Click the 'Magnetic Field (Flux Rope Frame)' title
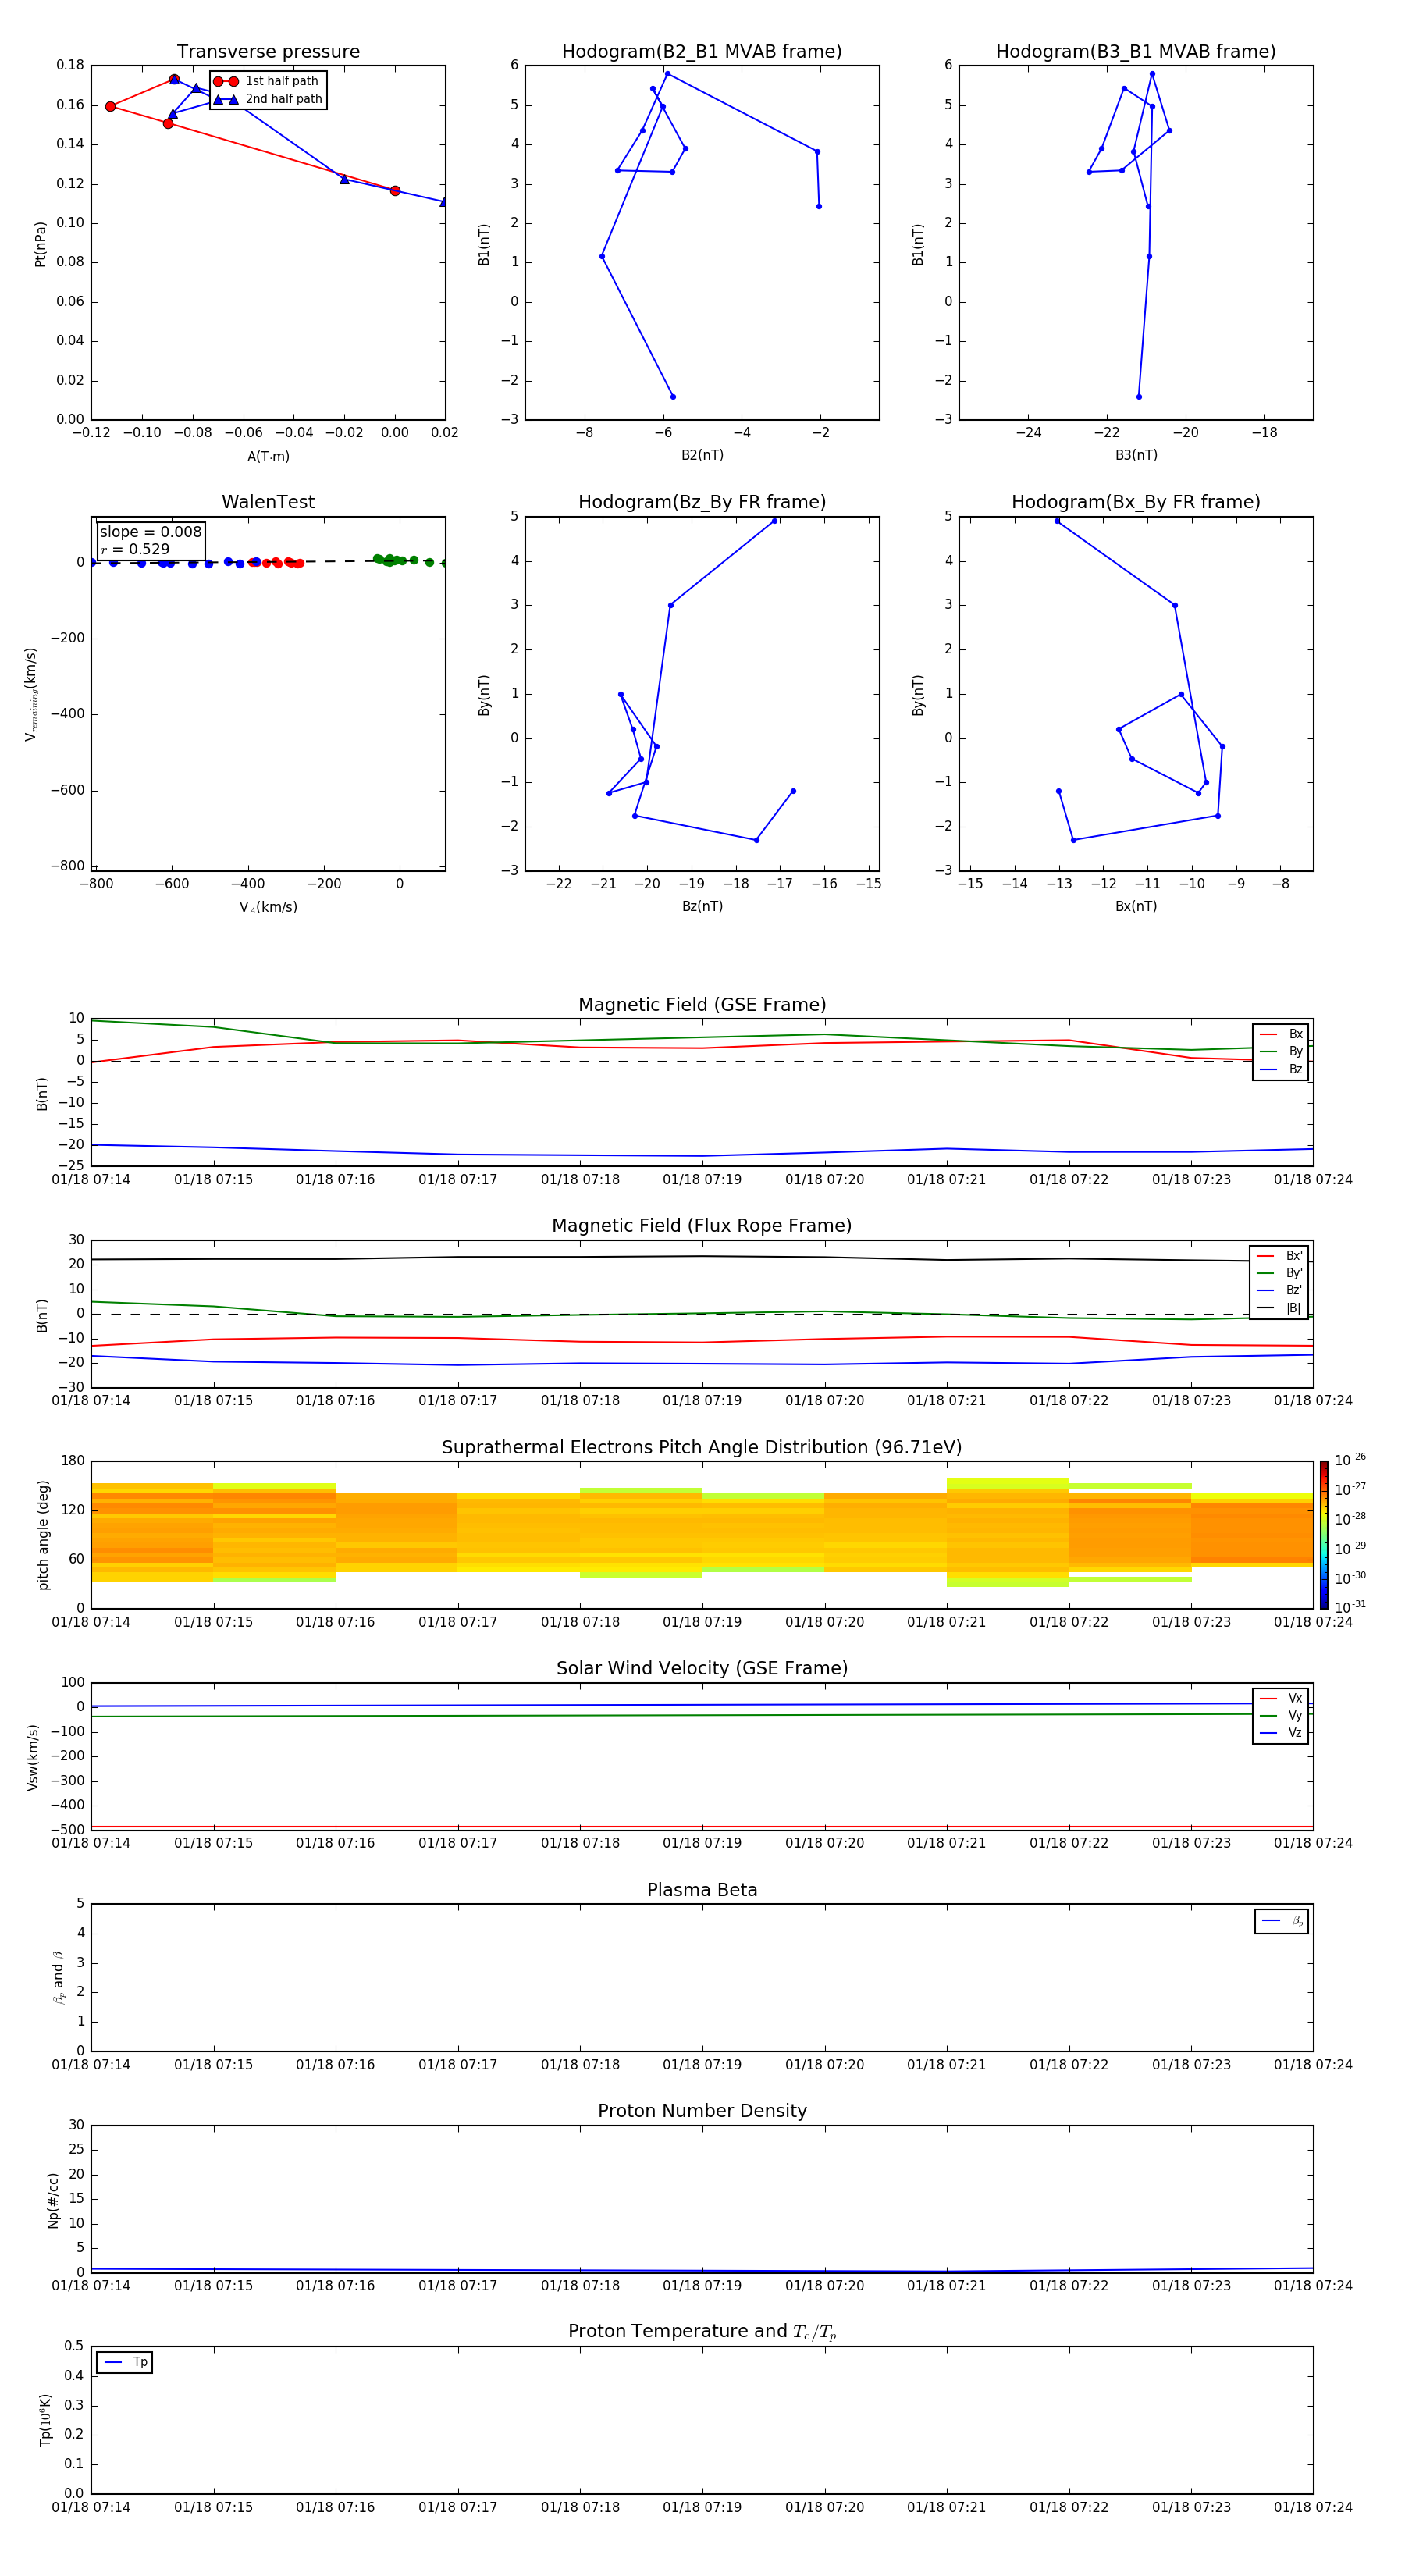The height and width of the screenshot is (2576, 1405). (x=702, y=1226)
